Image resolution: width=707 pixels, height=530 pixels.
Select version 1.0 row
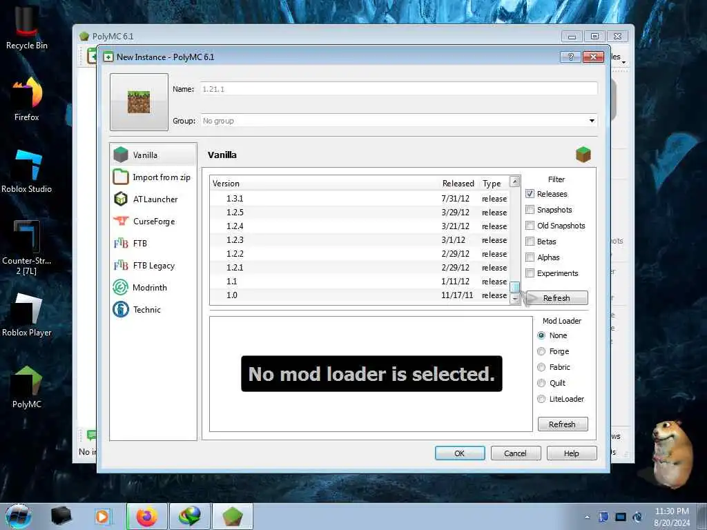tap(360, 295)
